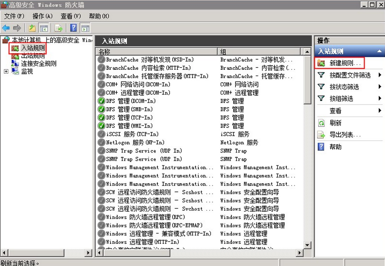Image resolution: width=385 pixels, height=266 pixels.
Task: Open the 查看(V) menu
Action: tap(71, 16)
